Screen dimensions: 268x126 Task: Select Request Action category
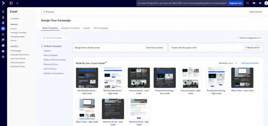tap(51, 64)
